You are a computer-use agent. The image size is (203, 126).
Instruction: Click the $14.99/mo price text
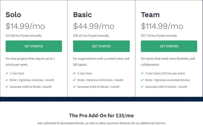pyautogui.click(x=25, y=26)
